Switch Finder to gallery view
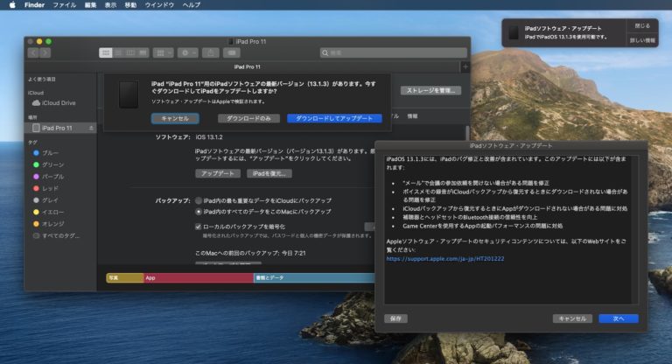This screenshot has width=672, height=364. tap(143, 52)
